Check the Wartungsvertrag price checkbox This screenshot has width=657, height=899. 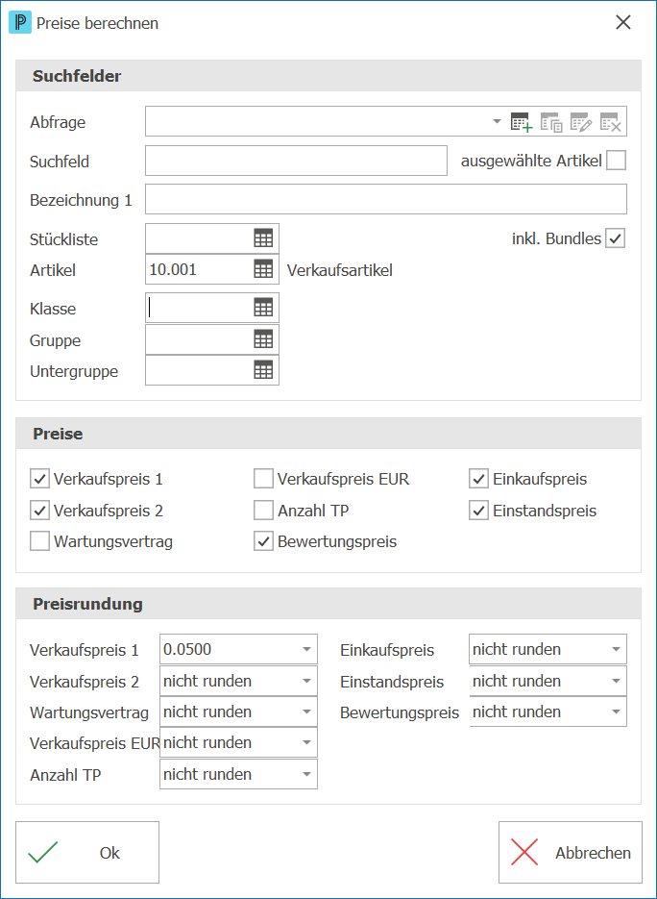39,541
